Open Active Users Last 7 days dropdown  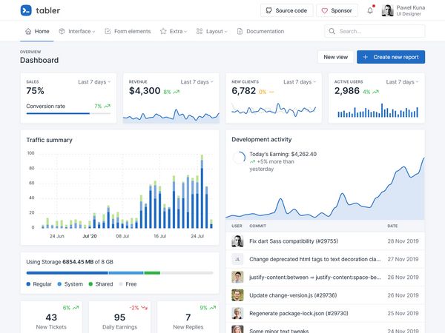point(403,82)
